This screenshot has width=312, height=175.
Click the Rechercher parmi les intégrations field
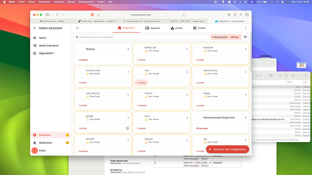141,37
